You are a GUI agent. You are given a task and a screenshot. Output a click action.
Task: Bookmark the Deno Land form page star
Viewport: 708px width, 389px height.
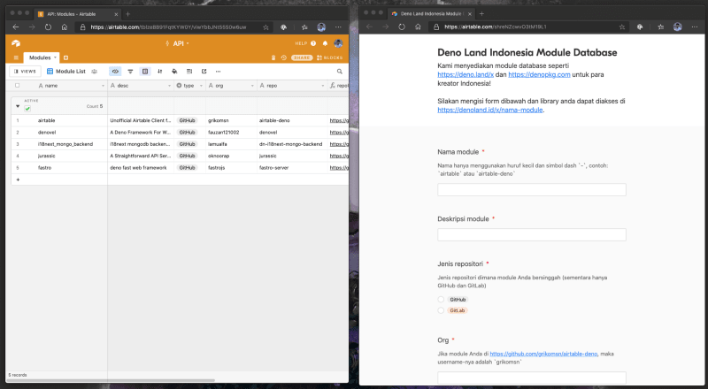622,27
